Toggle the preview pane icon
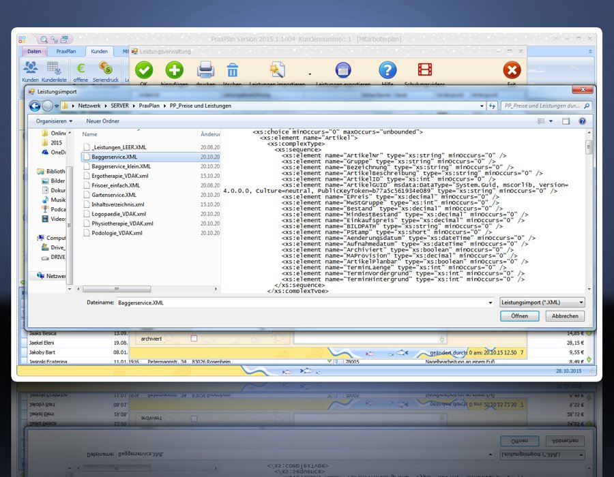Image resolution: width=614 pixels, height=477 pixels. (566, 121)
